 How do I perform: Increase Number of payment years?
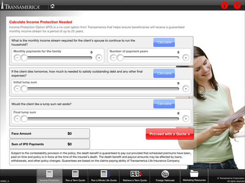click(186, 58)
